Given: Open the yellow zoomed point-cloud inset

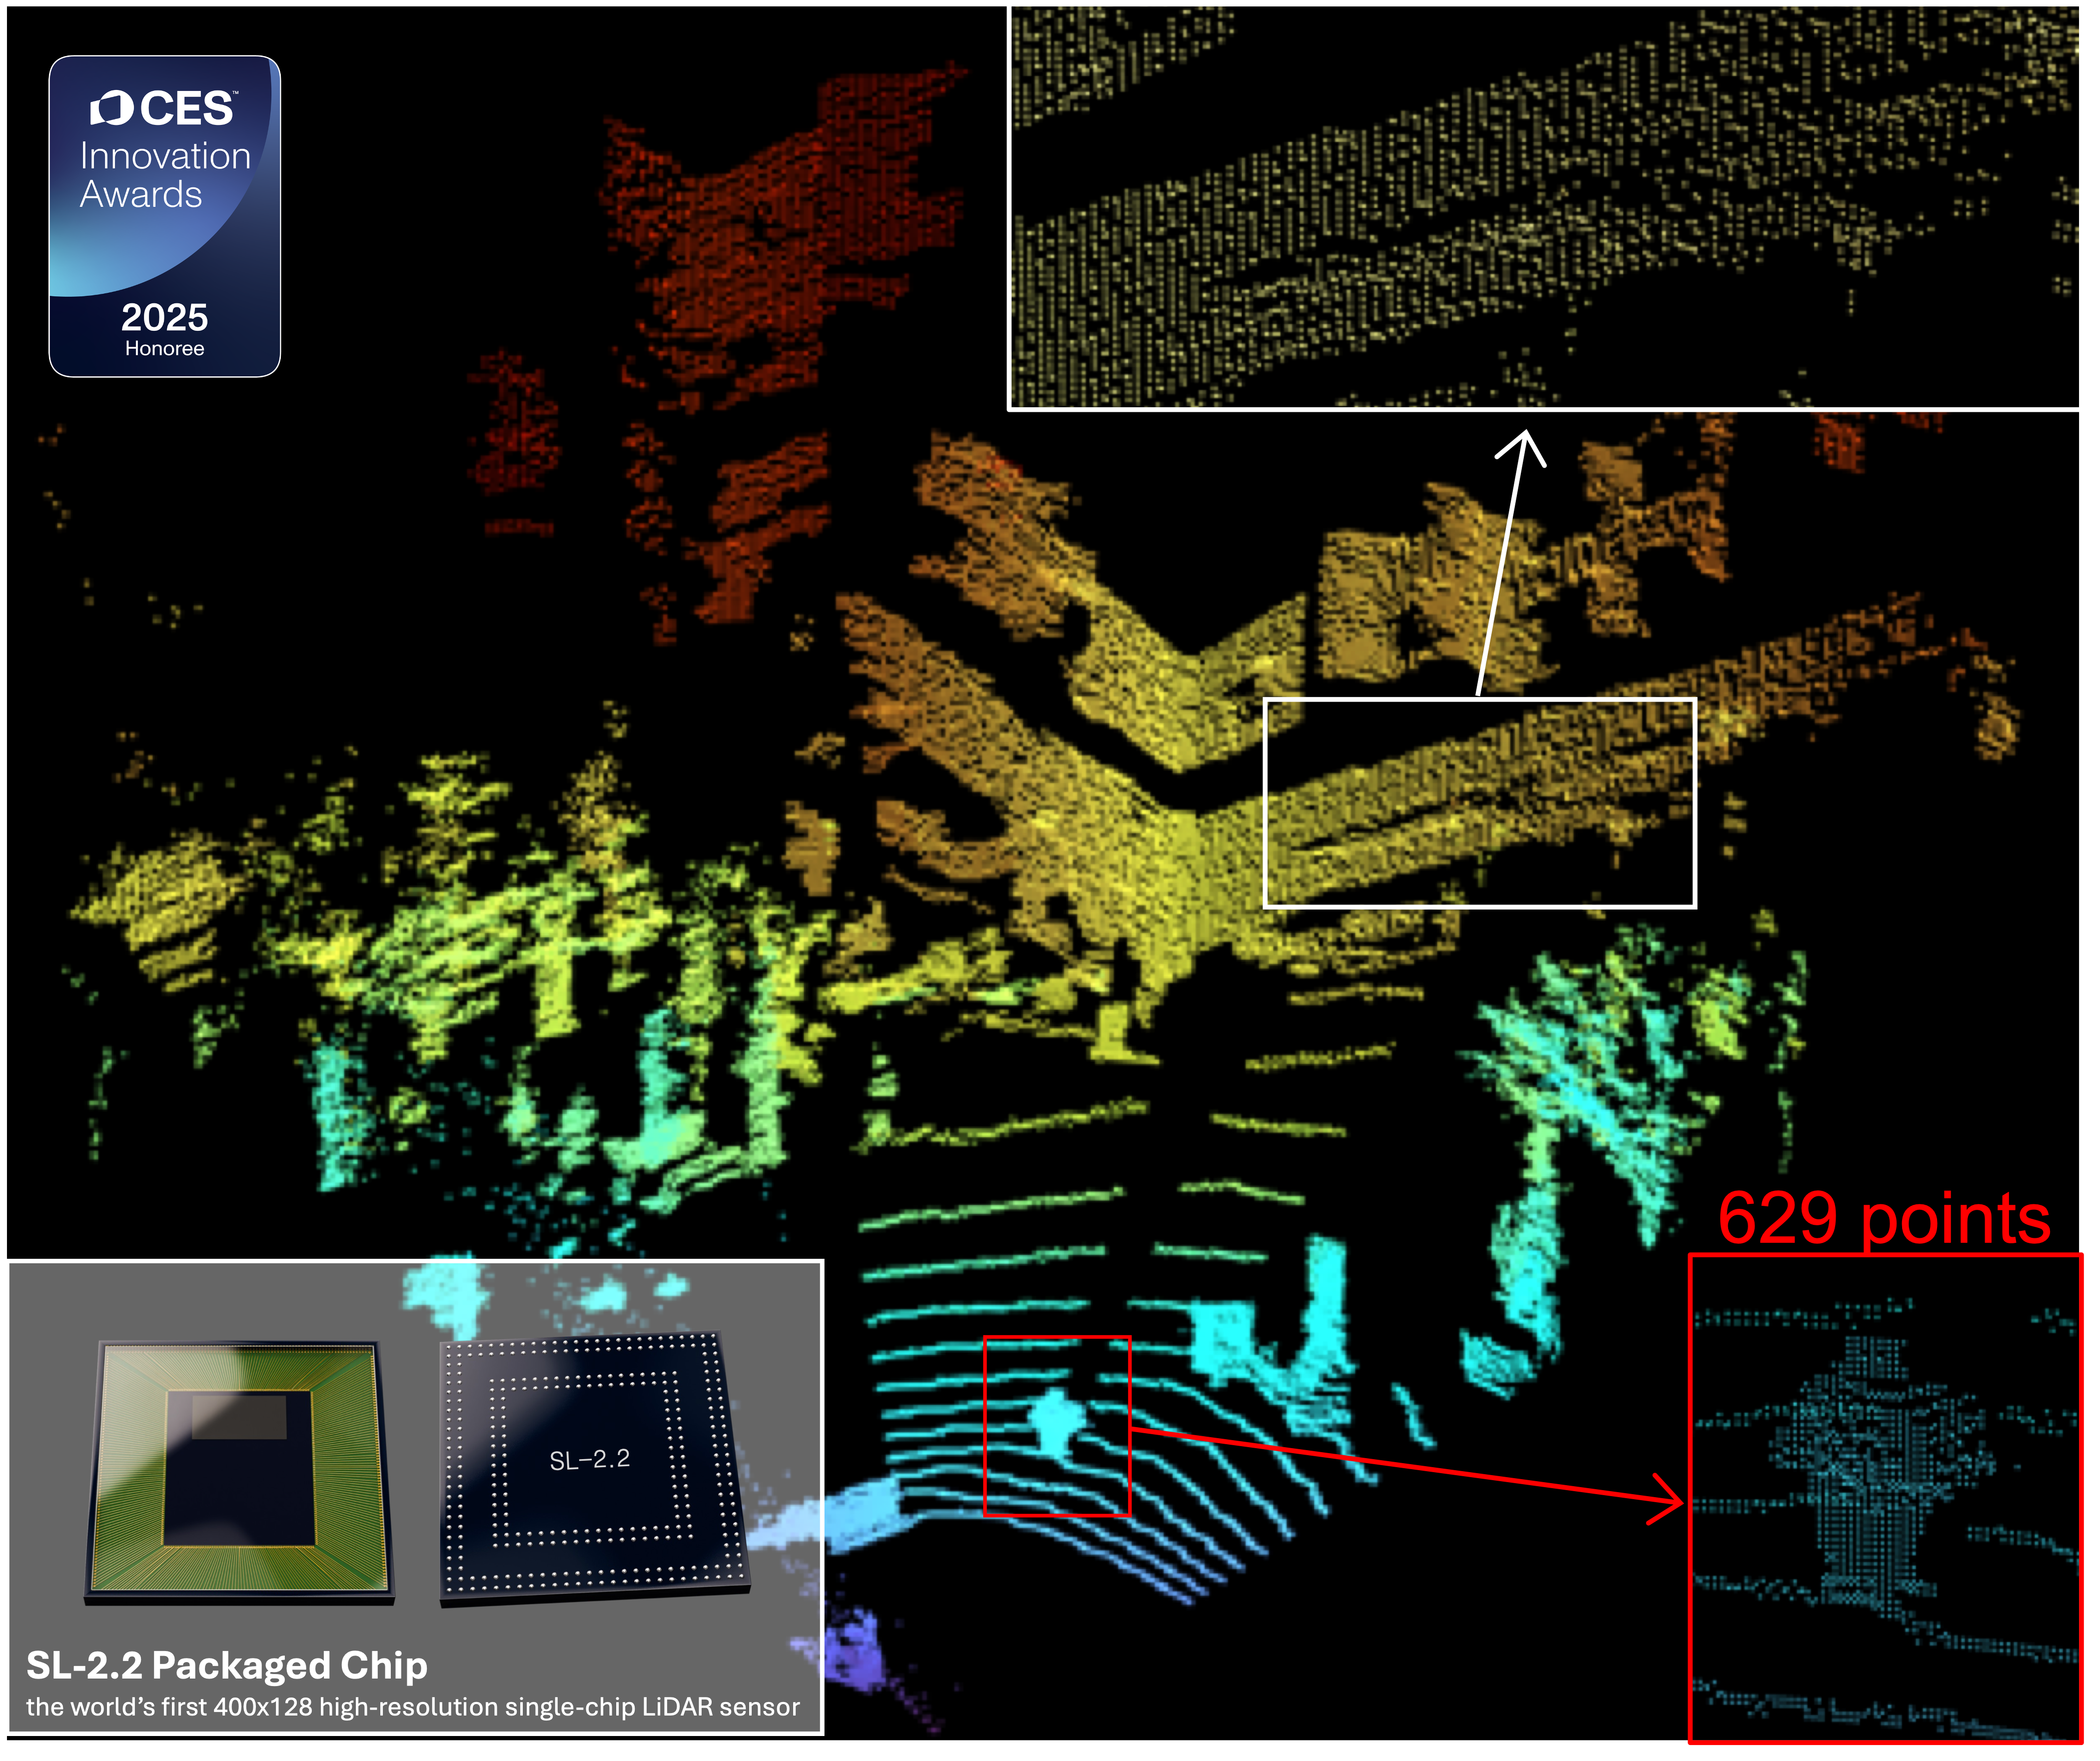Looking at the screenshot, I should point(1545,207).
